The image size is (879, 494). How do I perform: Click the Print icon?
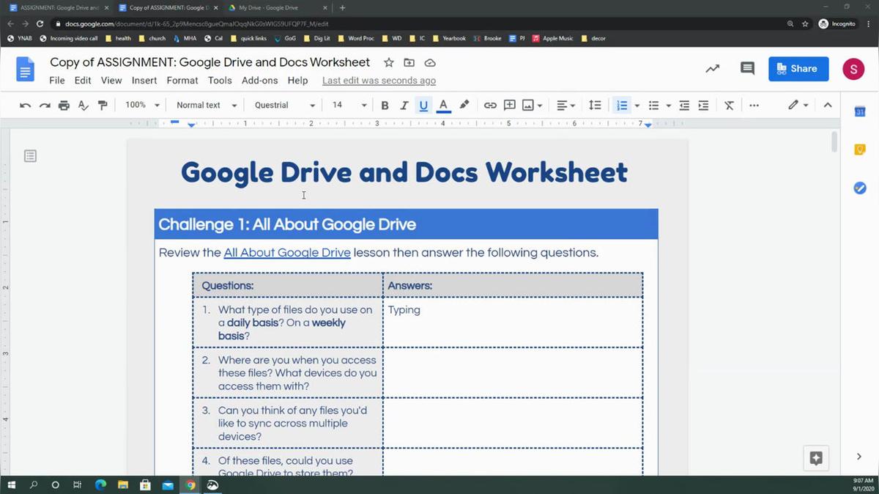point(64,106)
